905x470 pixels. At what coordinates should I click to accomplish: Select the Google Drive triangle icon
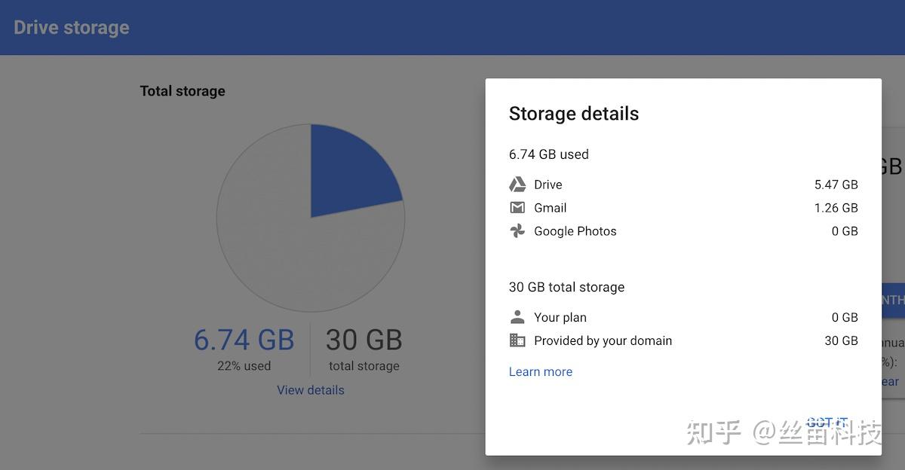pos(517,184)
